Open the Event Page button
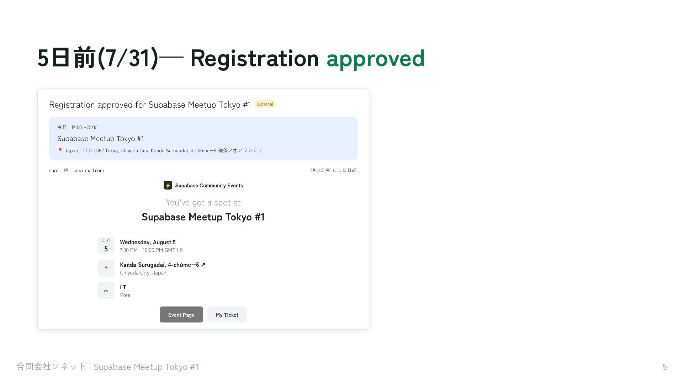 pos(181,315)
